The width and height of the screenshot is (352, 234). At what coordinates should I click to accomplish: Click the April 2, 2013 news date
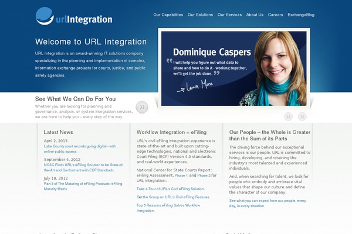click(x=56, y=141)
